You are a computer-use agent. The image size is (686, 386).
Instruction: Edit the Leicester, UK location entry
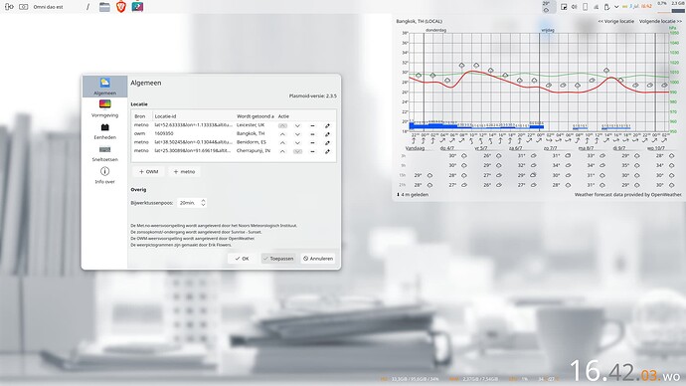point(327,125)
